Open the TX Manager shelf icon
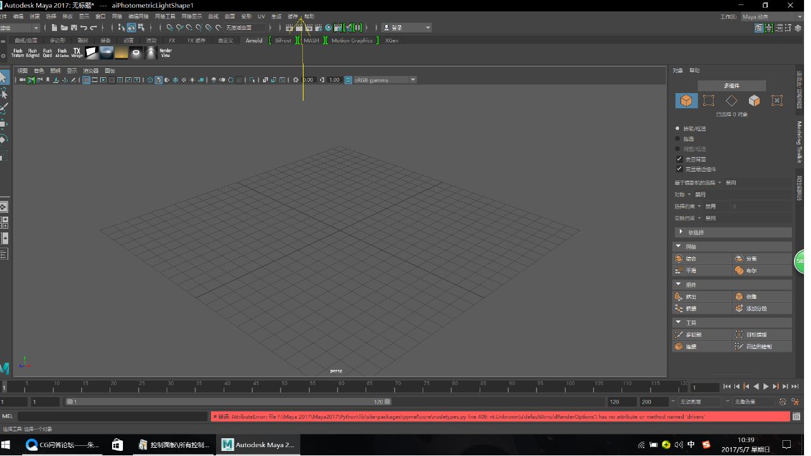Viewport: 811px width, 456px height. 77,53
